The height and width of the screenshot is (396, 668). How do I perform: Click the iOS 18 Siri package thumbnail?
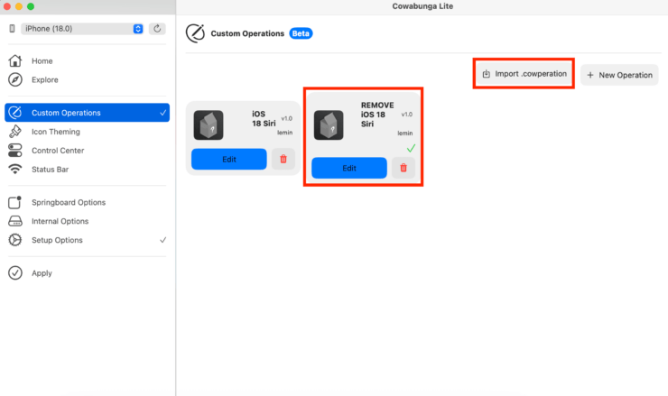(209, 125)
